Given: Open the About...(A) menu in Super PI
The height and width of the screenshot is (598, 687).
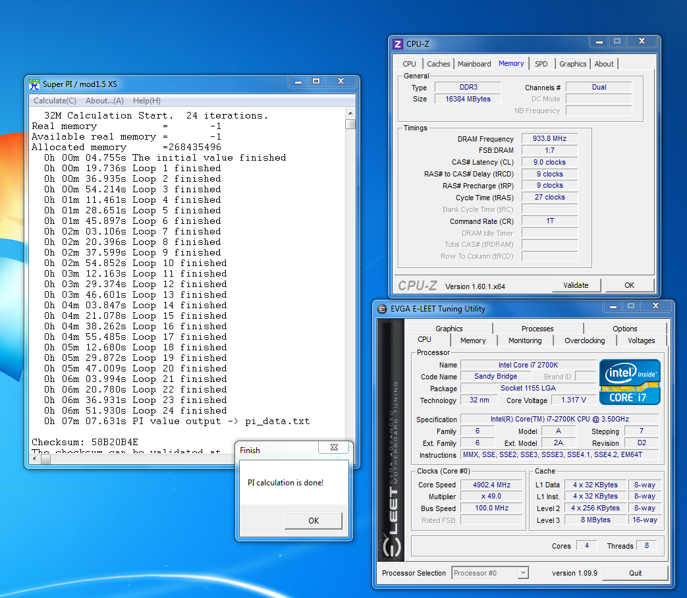Looking at the screenshot, I should click(x=105, y=101).
